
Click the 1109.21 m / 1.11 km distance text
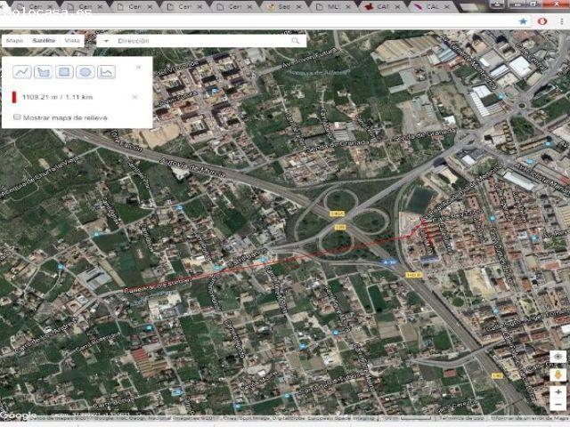click(x=57, y=97)
